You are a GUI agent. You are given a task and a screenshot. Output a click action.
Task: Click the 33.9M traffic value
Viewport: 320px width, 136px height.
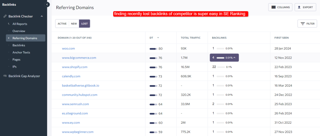coord(185,104)
